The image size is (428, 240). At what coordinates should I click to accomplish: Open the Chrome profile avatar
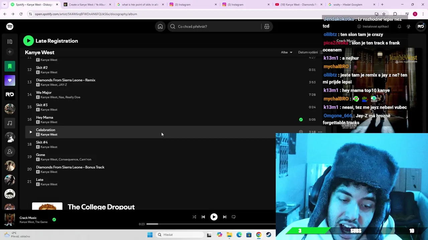click(x=415, y=14)
